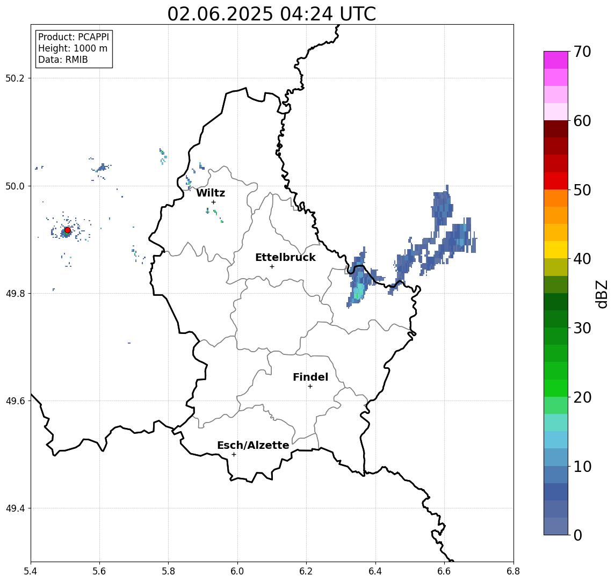Click the longitude tick label 6.4
Image resolution: width=615 pixels, height=582 pixels.
click(x=375, y=571)
